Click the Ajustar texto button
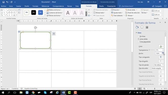The image size is (168, 95). (117, 13)
